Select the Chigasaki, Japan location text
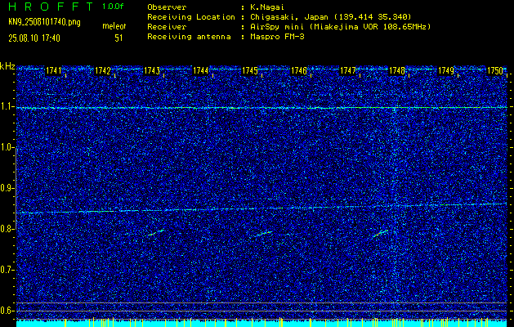This screenshot has width=514, height=327. click(330, 17)
